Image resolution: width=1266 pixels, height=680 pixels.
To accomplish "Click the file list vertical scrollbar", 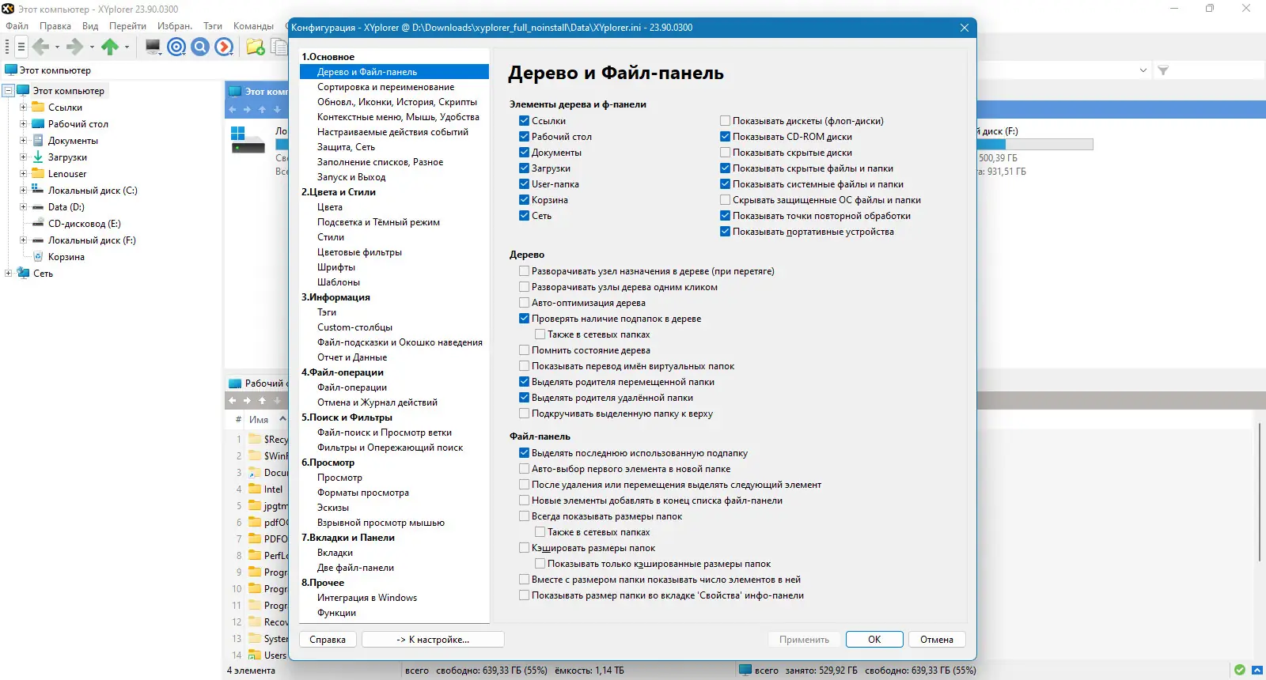I will [x=1259, y=493].
